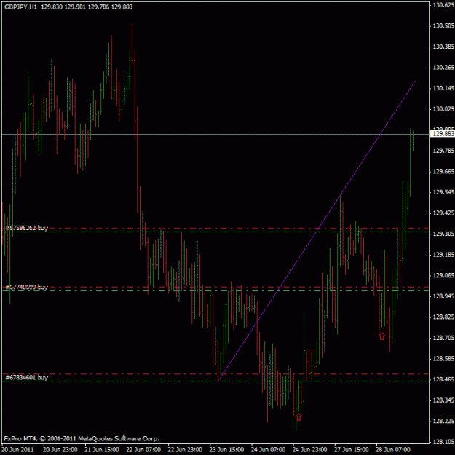The height and width of the screenshot is (455, 455).
Task: Click the grey horizontal bid price line
Action: click(215, 135)
